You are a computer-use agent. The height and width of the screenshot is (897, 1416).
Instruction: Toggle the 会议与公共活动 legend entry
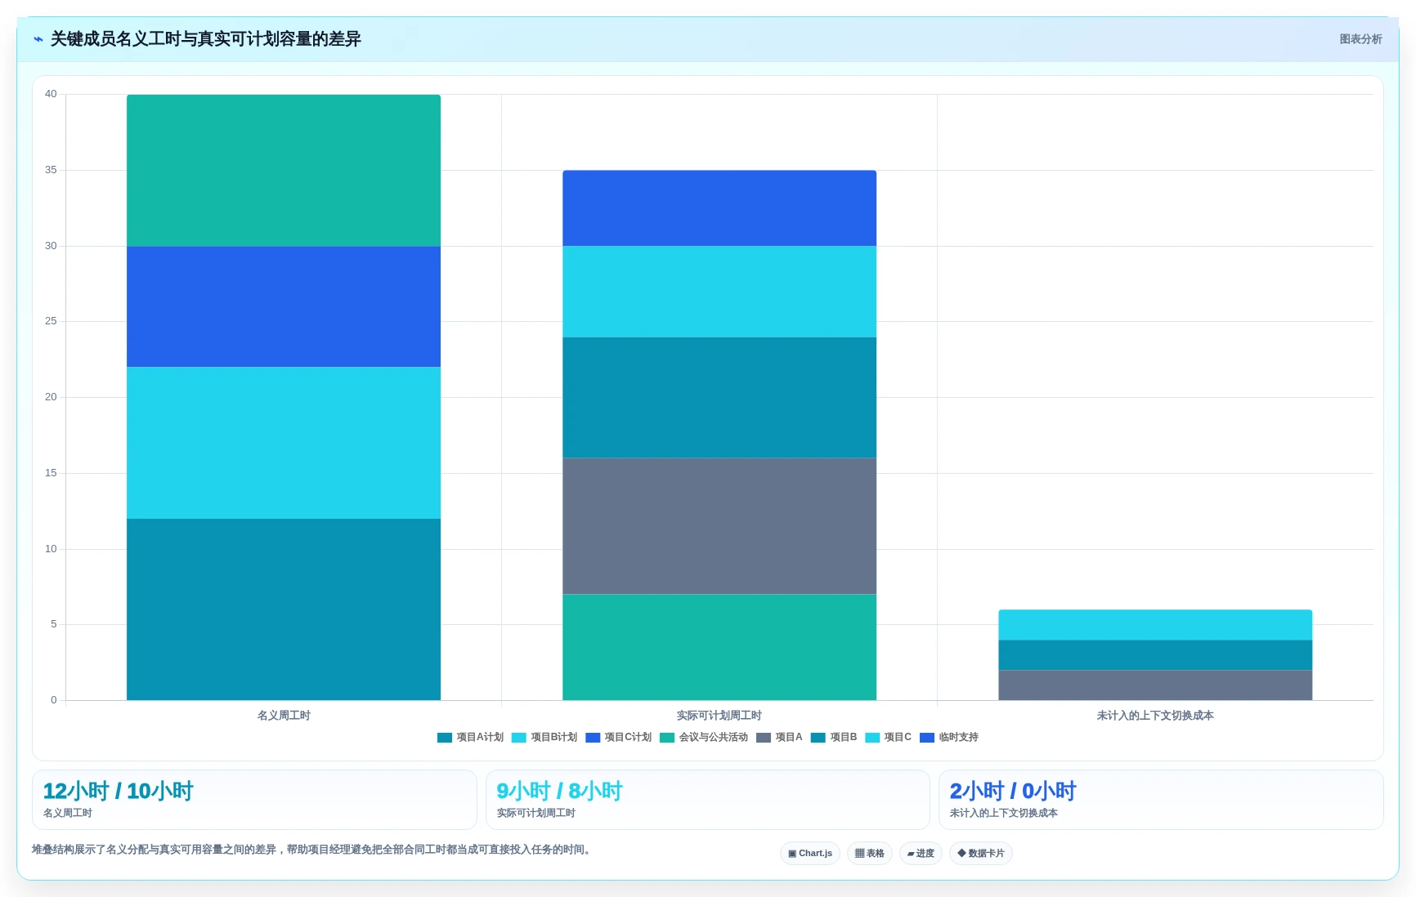click(704, 737)
